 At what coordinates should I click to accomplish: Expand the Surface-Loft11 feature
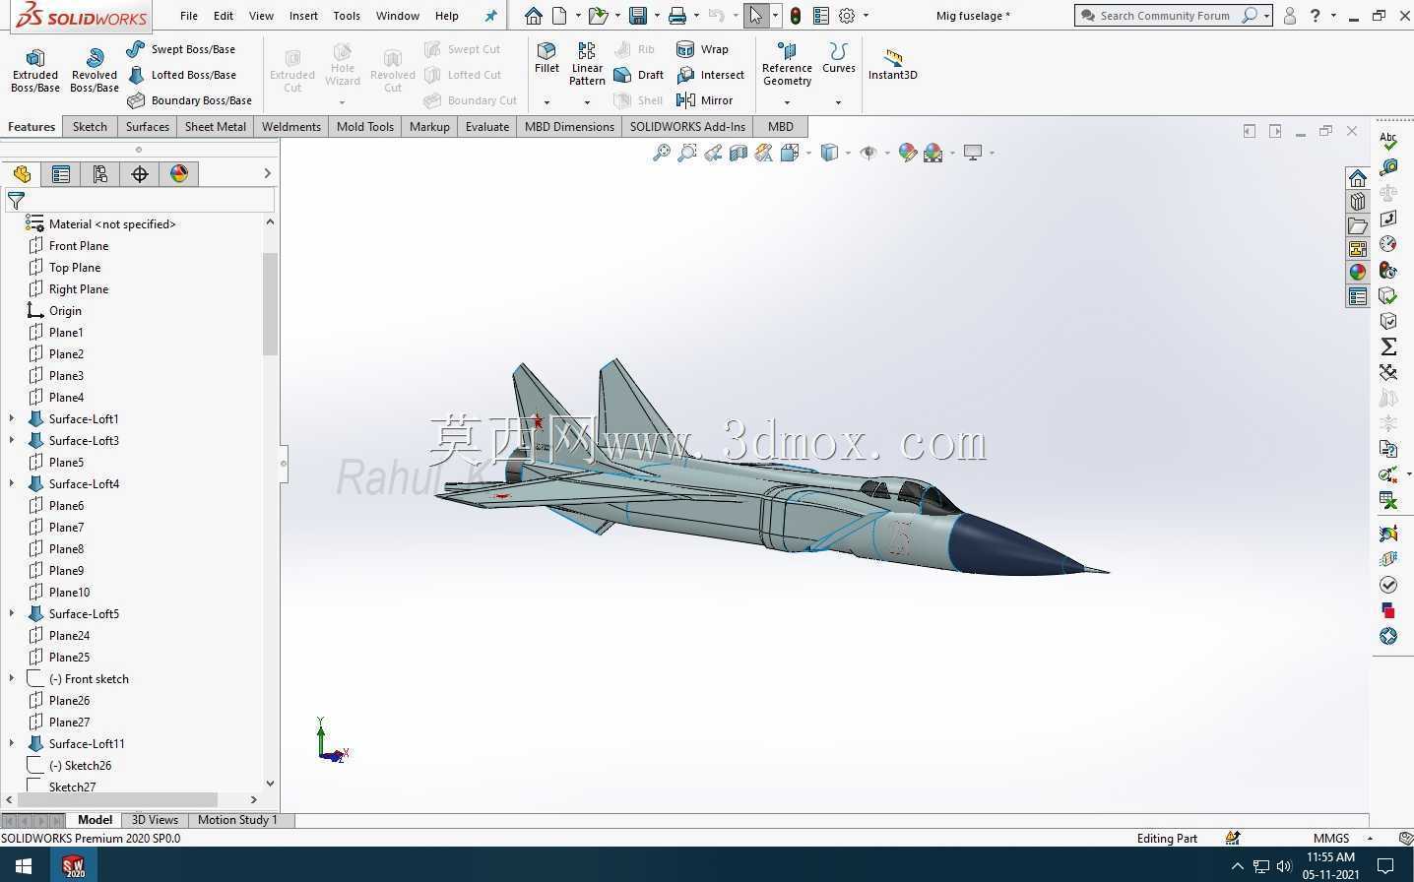(x=12, y=744)
